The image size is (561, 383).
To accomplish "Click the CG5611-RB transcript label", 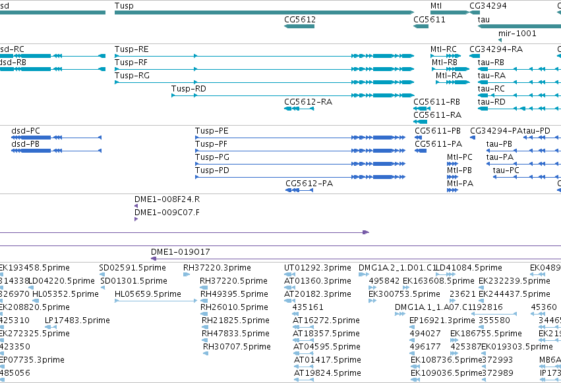I will (436, 102).
